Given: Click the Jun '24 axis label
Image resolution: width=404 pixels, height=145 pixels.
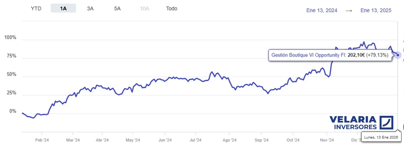Looking at the screenshot, I should (x=165, y=140).
